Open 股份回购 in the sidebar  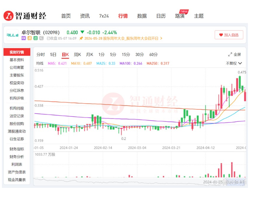point(17,124)
